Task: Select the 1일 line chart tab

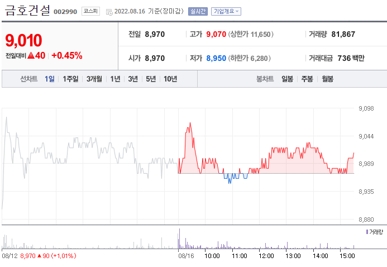Action: pos(50,79)
